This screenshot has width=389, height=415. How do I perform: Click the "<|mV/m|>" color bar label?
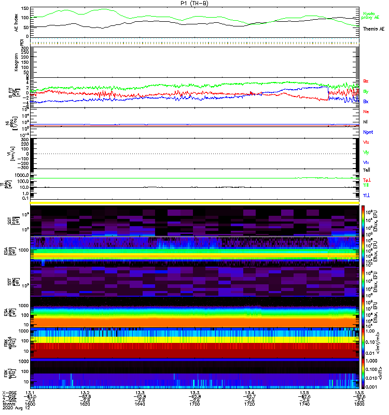click(x=379, y=343)
